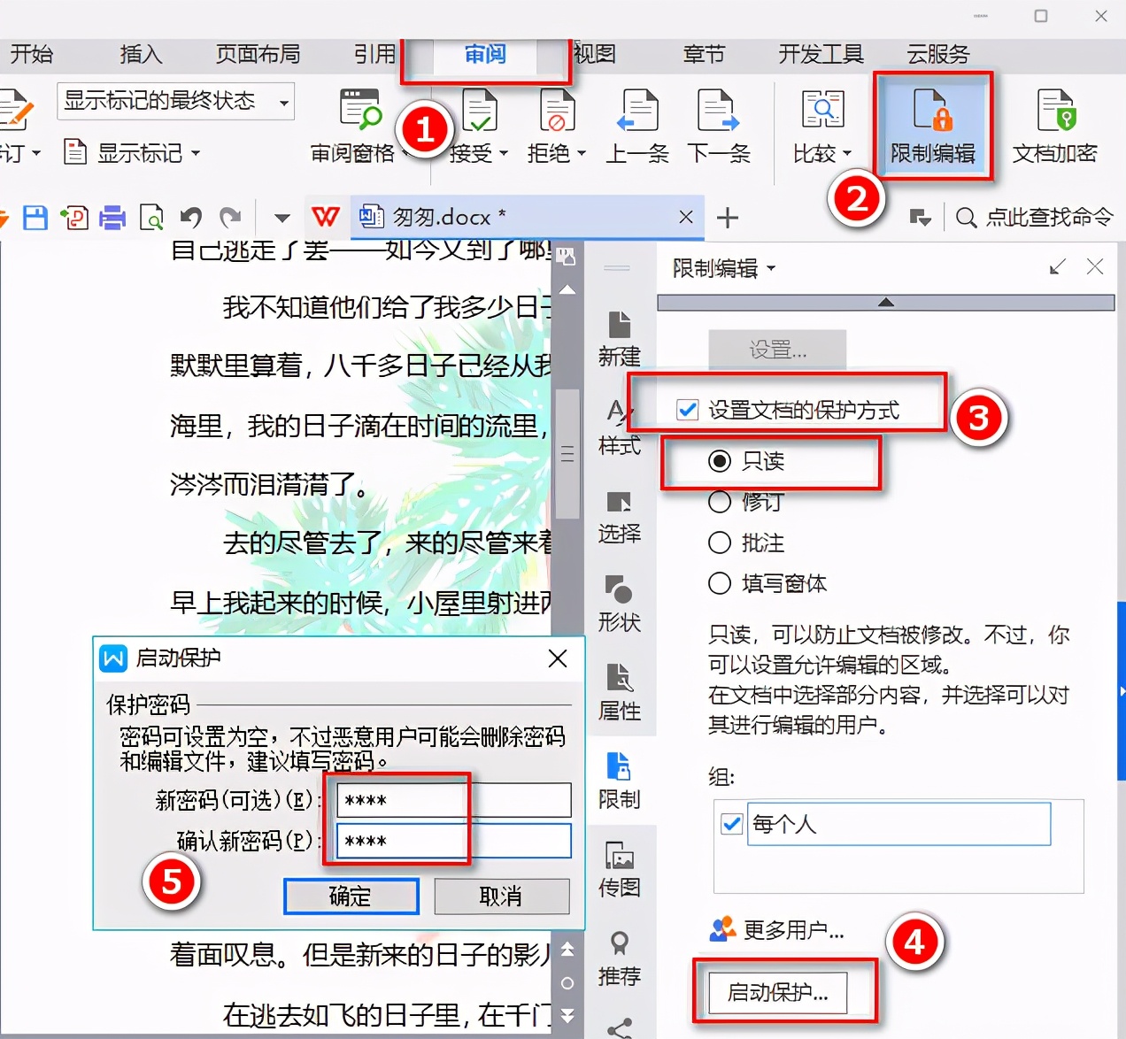Click the 新密码 password input field
1126x1039 pixels.
[x=451, y=800]
